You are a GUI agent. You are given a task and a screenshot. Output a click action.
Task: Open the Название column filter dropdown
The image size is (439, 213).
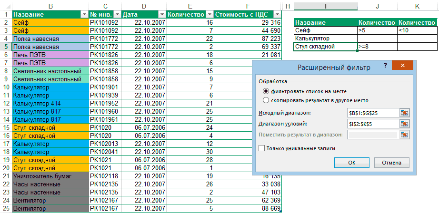[x=84, y=14]
